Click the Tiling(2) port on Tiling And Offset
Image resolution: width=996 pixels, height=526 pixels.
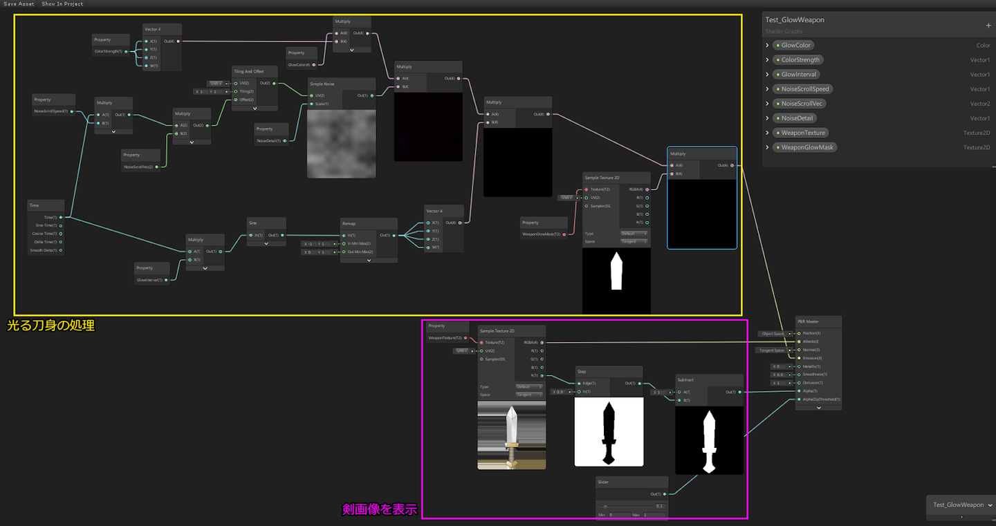(236, 91)
